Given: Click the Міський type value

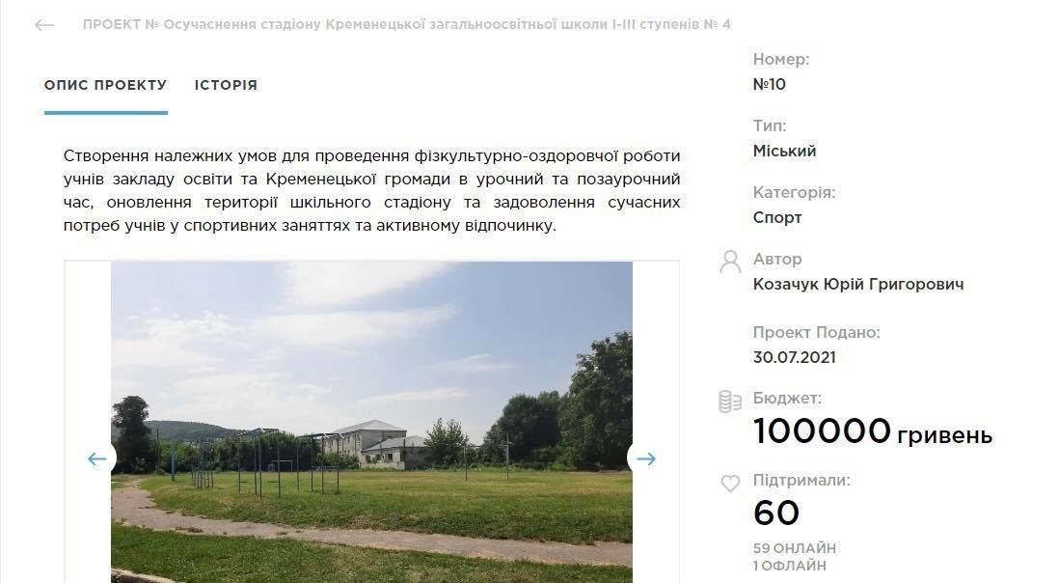Looking at the screenshot, I should (784, 151).
